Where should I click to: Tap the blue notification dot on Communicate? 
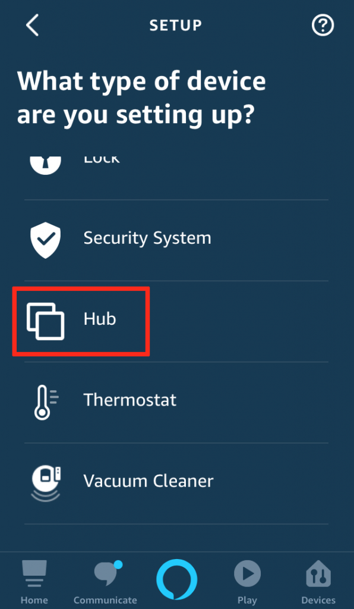118,564
